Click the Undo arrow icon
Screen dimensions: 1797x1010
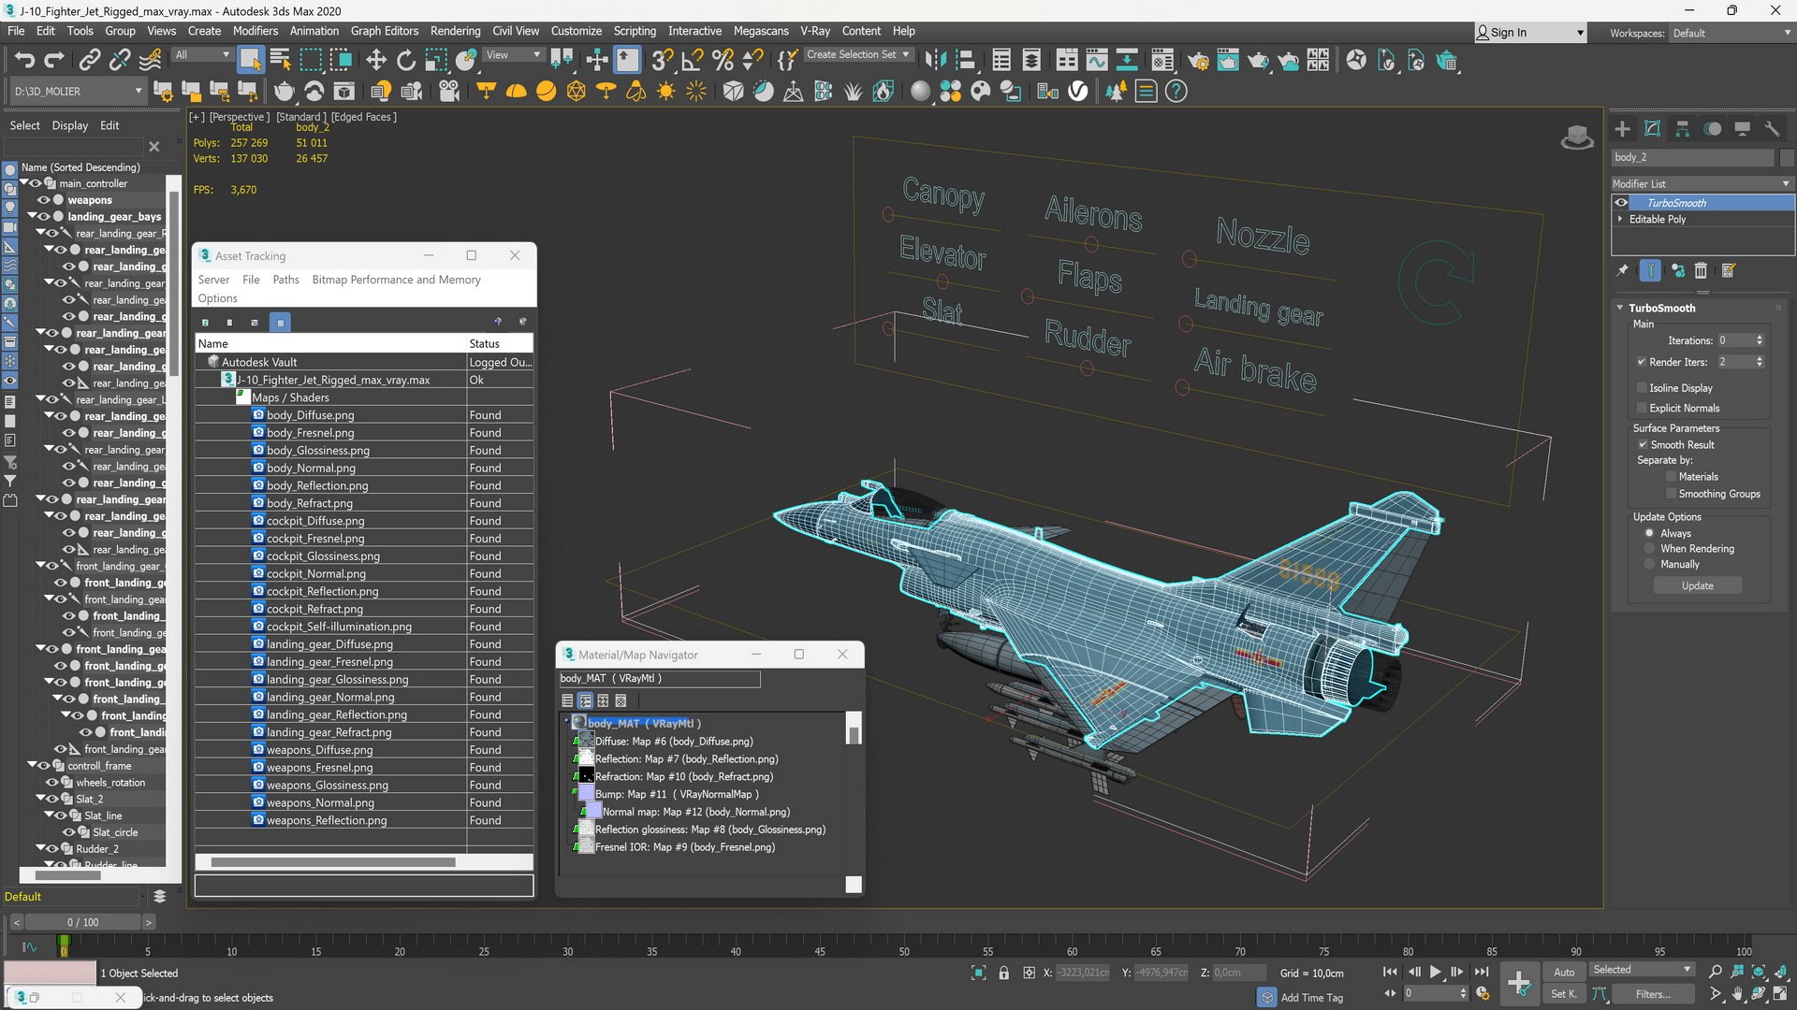click(24, 61)
